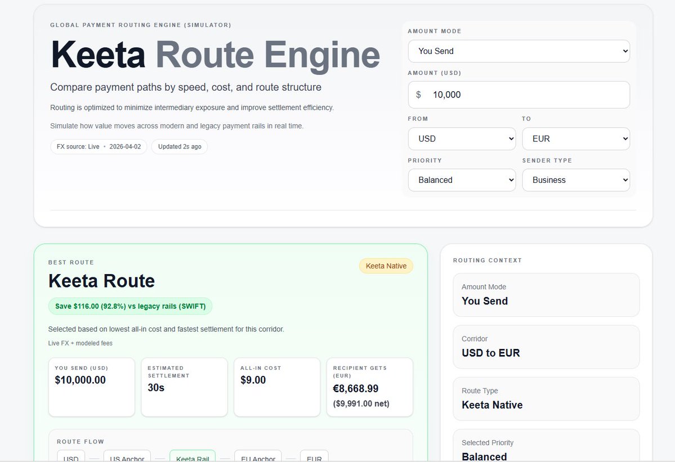Click the 'FX source: Live 2026-04-02' pill

click(99, 147)
